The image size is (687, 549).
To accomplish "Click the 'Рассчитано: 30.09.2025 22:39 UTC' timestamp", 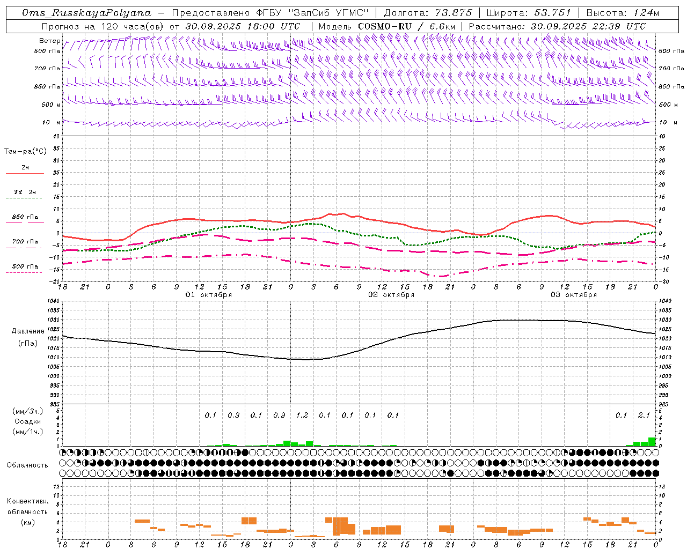I will pos(557,26).
